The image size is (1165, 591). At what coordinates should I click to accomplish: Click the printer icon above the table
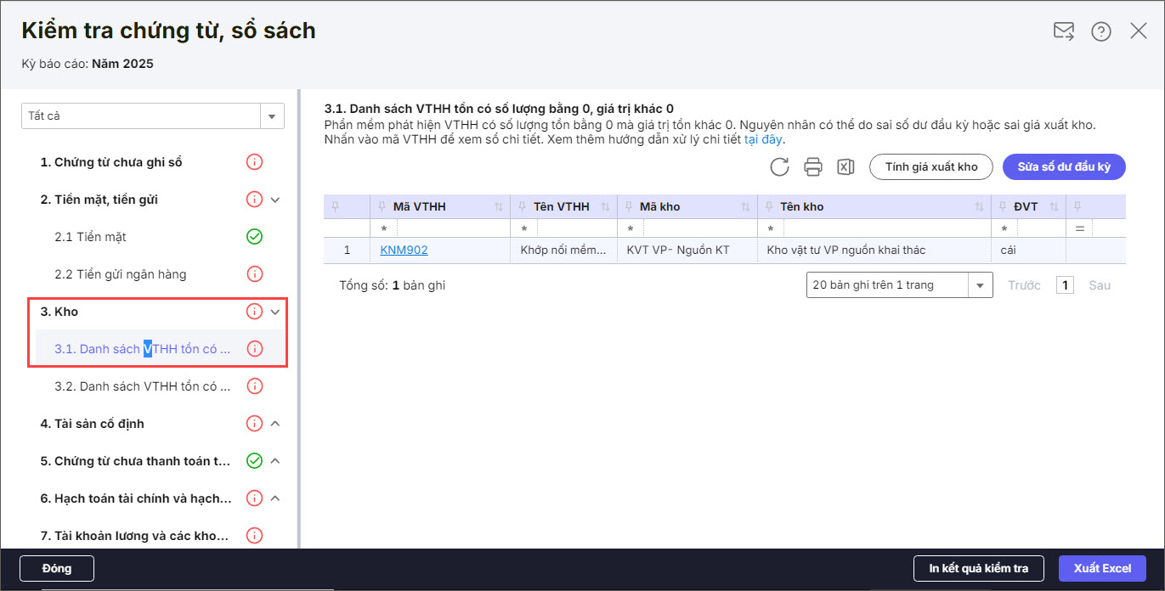click(x=813, y=166)
